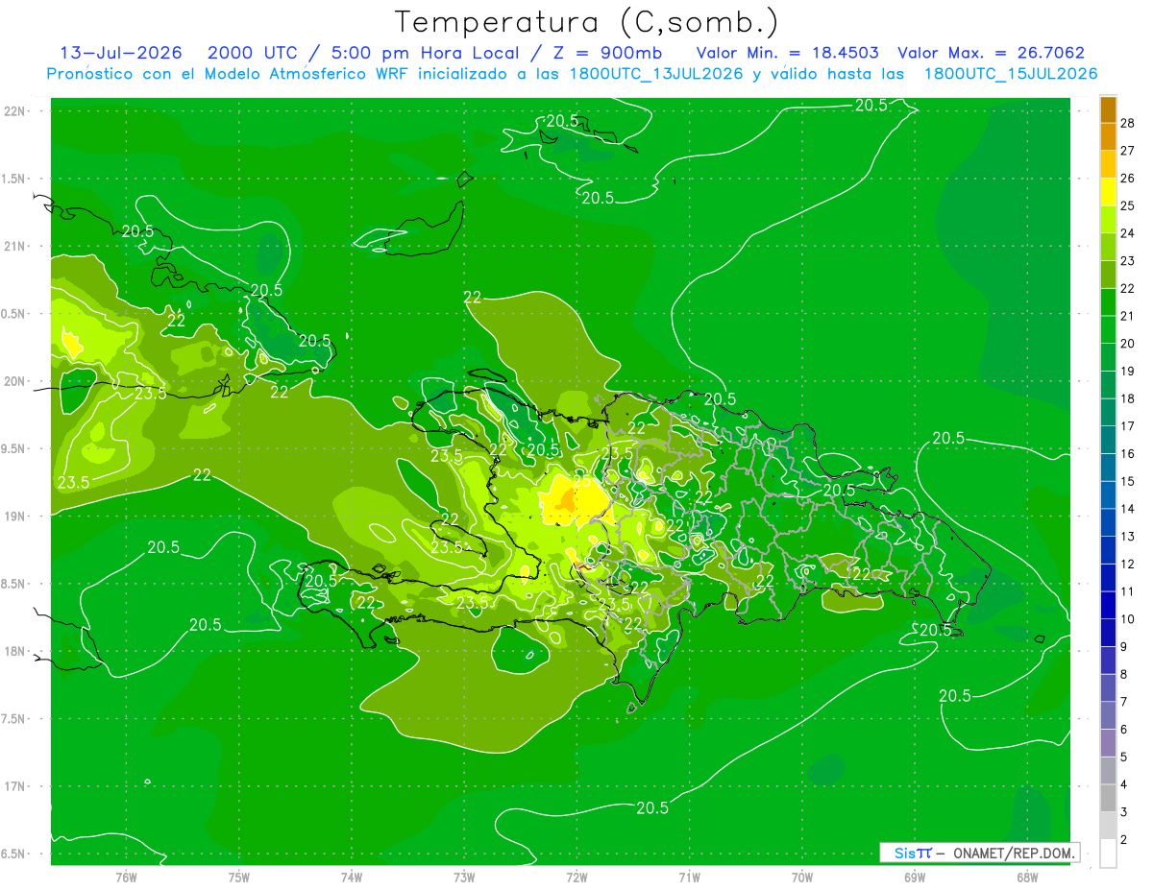Pick the white legend swatch below 2
Image resolution: width=1153 pixels, height=890 pixels.
coord(1108,854)
